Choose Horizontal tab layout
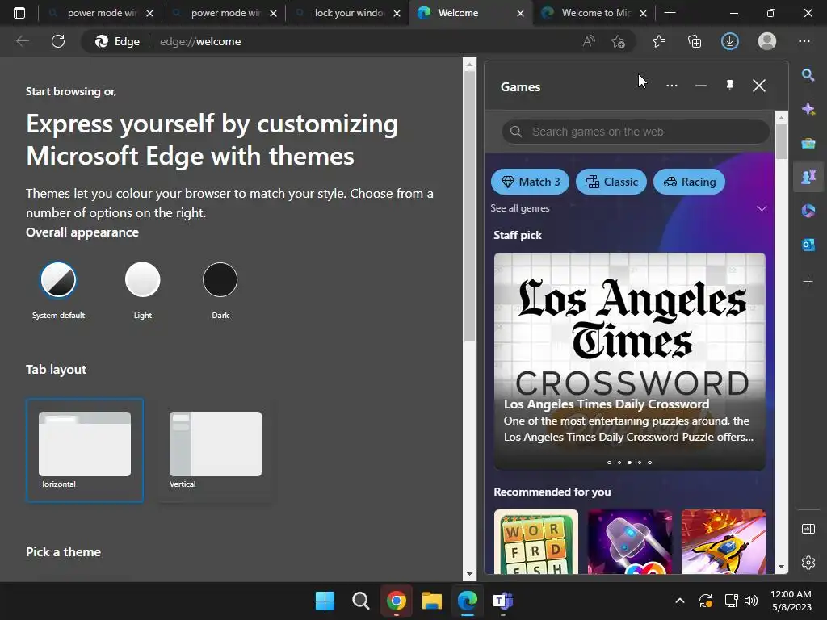This screenshot has height=620, width=827. click(x=84, y=450)
